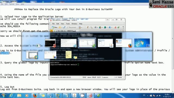Click the Reconnect button in Xshell toolbar
The width and height of the screenshot is (174, 98).
(x=71, y=27)
